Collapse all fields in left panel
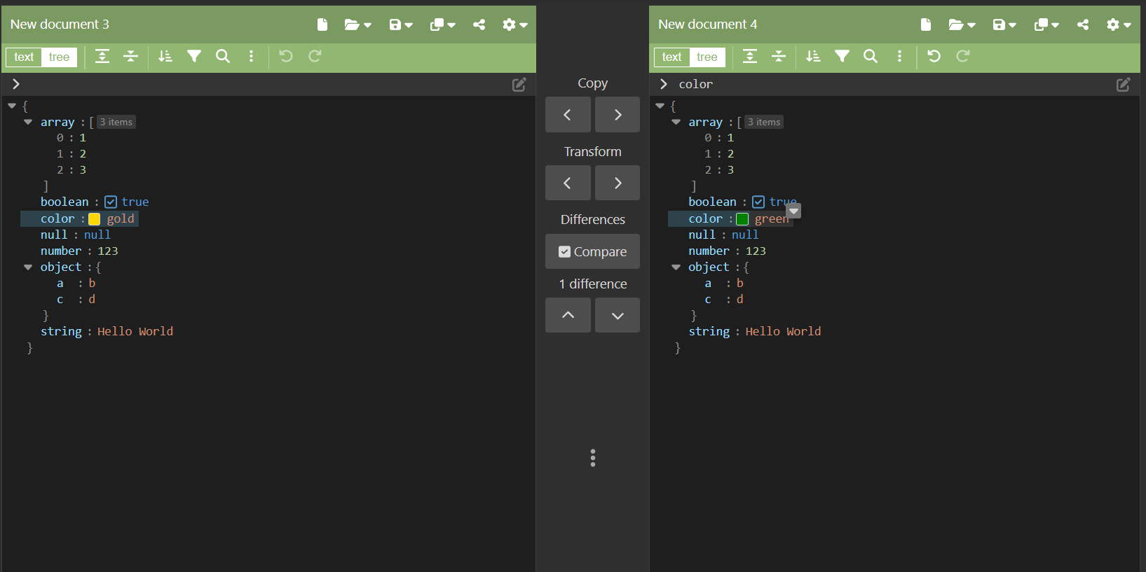 pos(131,56)
